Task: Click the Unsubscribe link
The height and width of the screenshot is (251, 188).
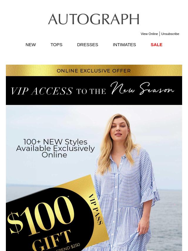Action: [170, 34]
